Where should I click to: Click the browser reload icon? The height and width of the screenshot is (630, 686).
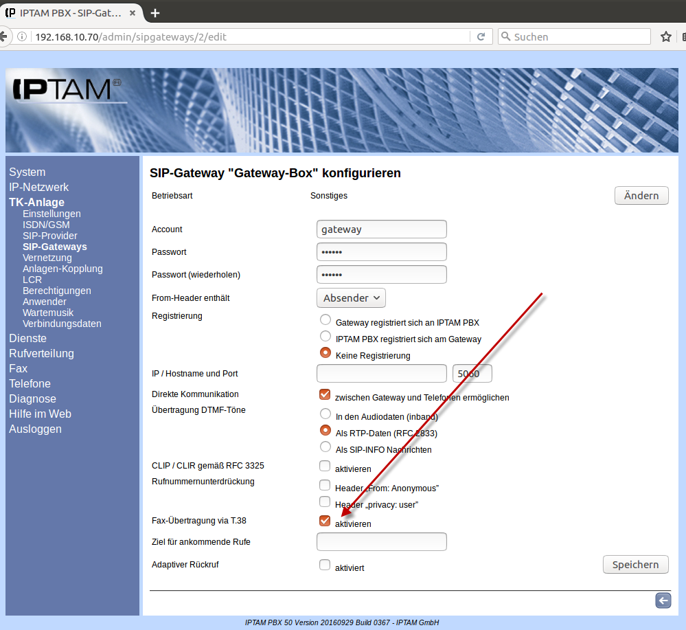(x=481, y=37)
